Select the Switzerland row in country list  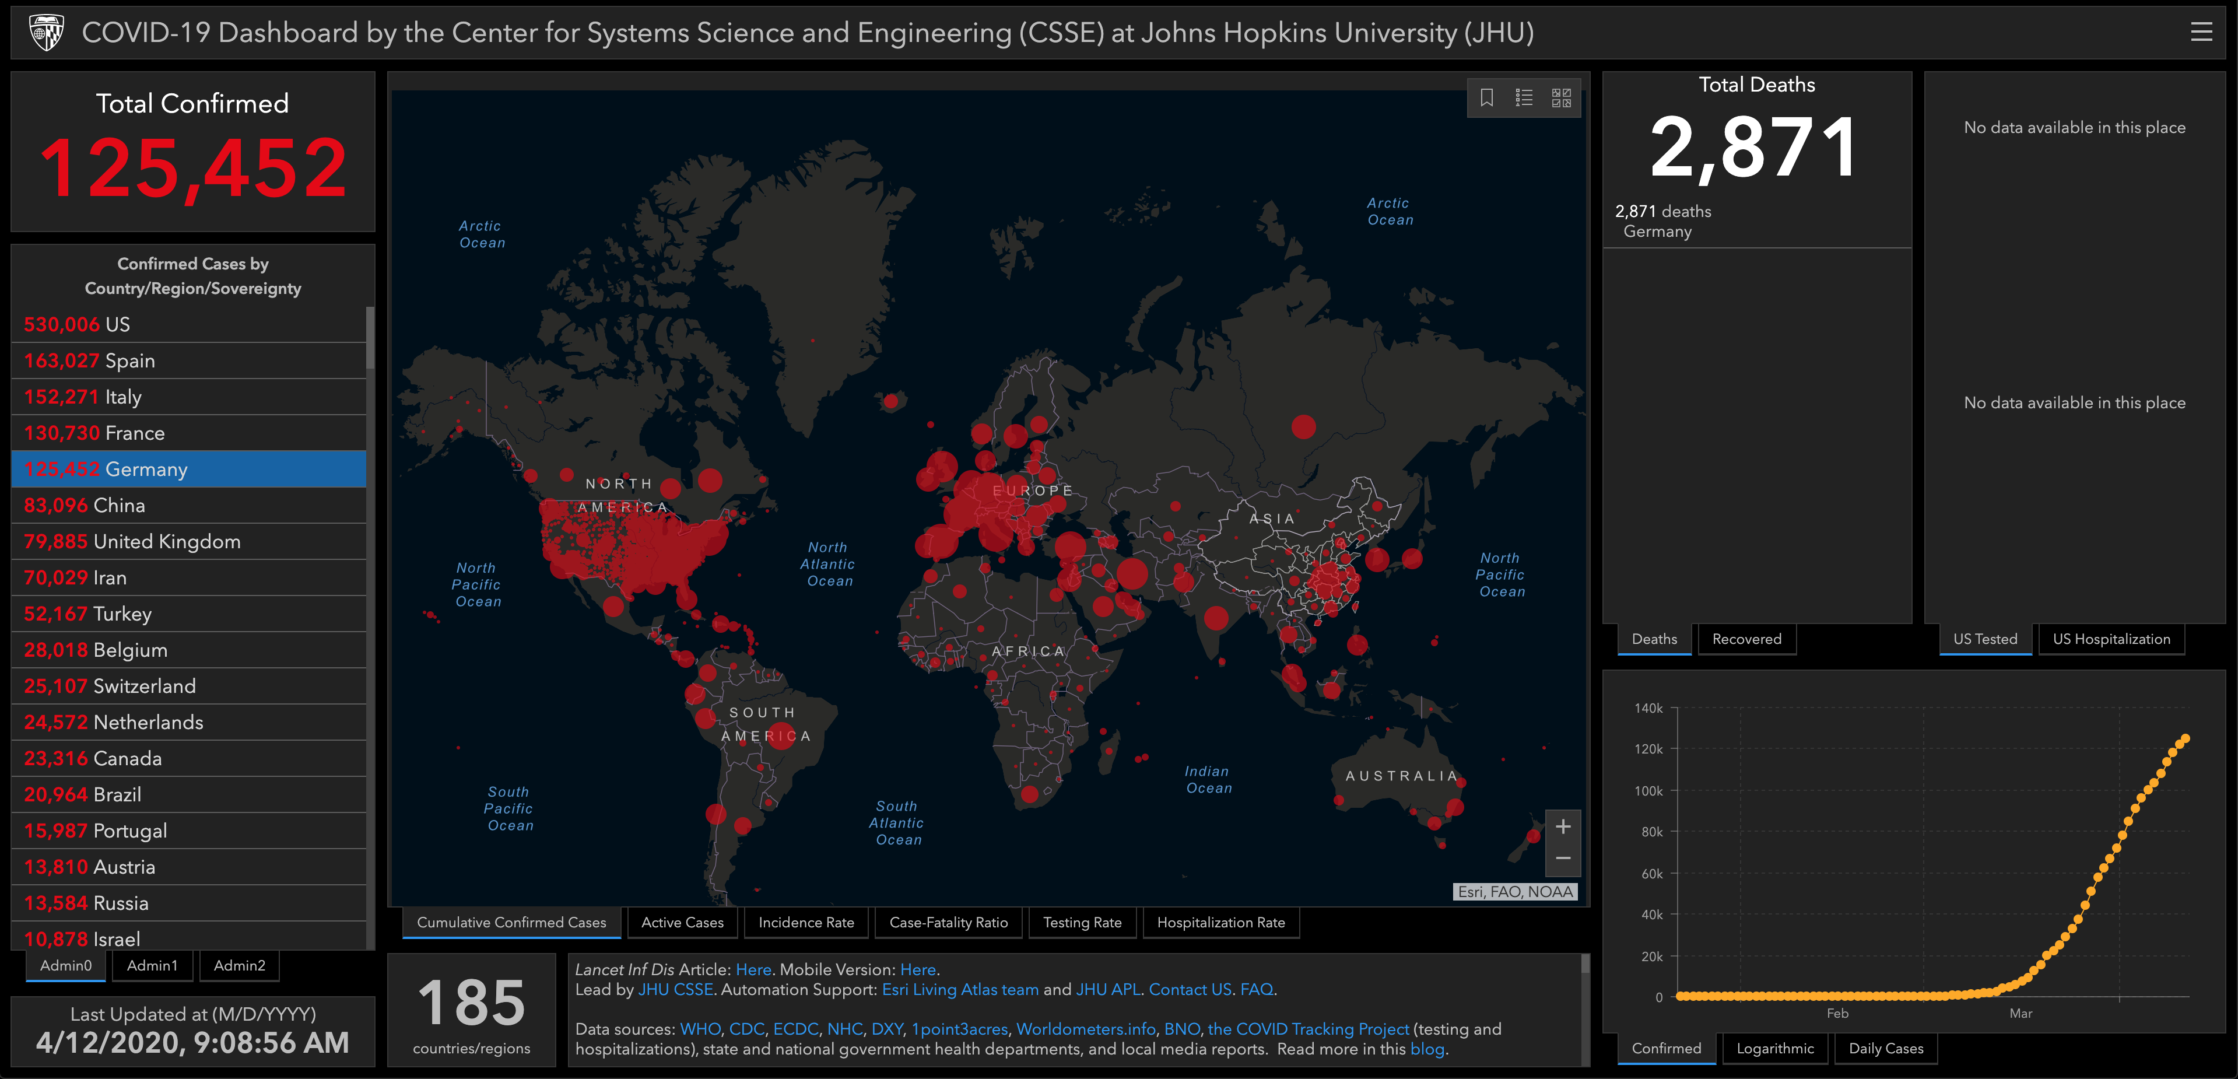pos(188,686)
